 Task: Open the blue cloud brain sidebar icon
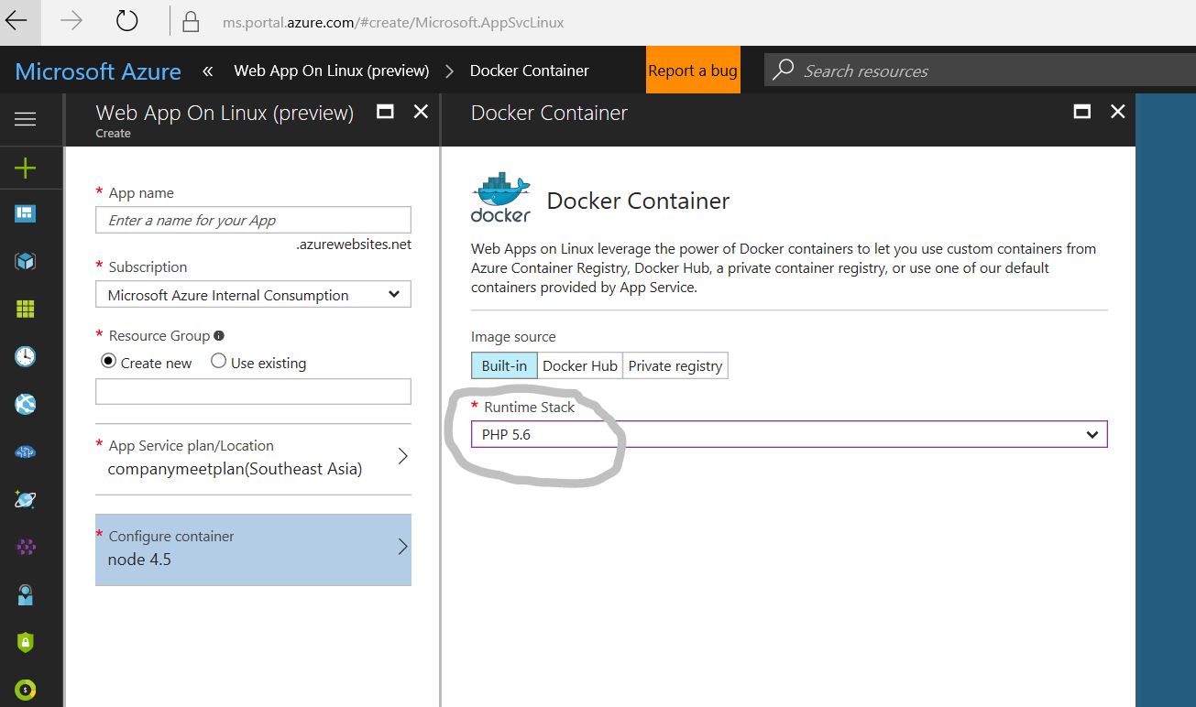pyautogui.click(x=26, y=451)
